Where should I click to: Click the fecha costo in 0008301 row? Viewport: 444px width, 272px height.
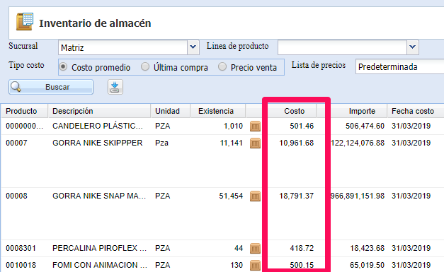coord(411,248)
